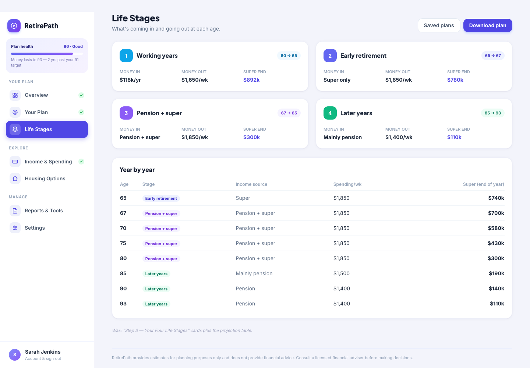The width and height of the screenshot is (530, 368).
Task: Click the Year by year heading
Action: point(137,170)
